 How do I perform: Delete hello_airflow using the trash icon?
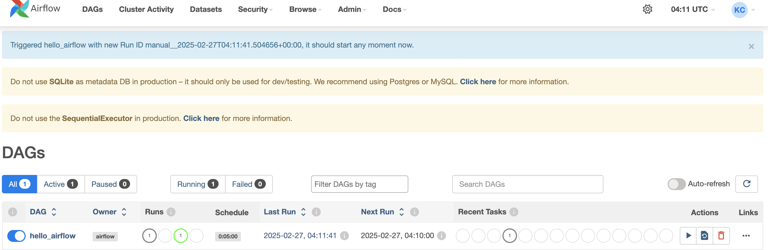point(721,236)
